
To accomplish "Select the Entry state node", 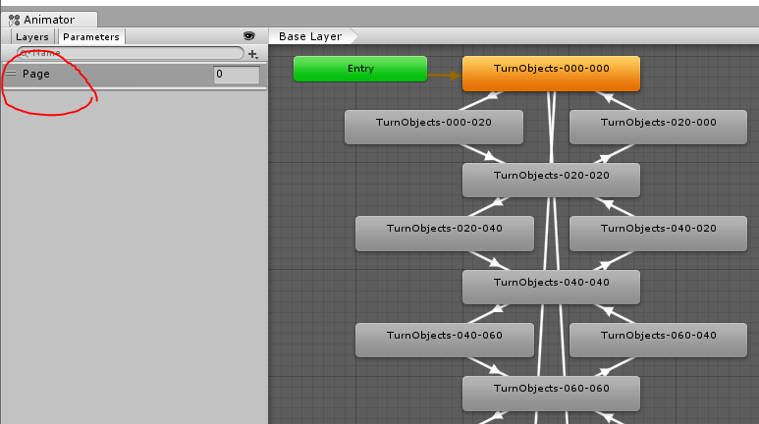I will pyautogui.click(x=360, y=69).
